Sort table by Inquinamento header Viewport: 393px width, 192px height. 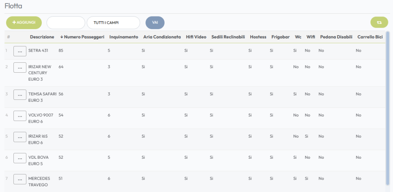(x=124, y=37)
